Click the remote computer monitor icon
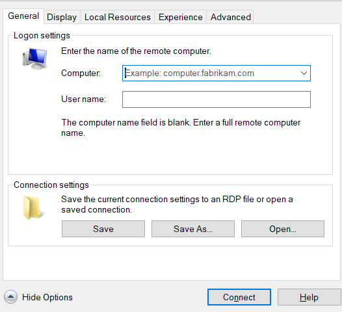342x312 pixels. pyautogui.click(x=34, y=58)
